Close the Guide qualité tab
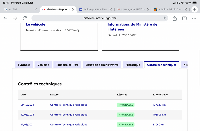The image size is (200, 131). tap(111, 9)
